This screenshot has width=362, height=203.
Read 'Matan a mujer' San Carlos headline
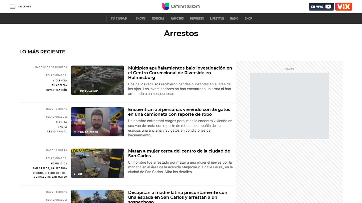pyautogui.click(x=179, y=153)
